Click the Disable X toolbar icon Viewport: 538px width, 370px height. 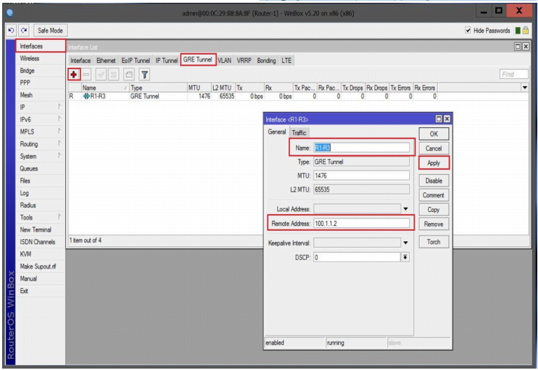[x=114, y=73]
